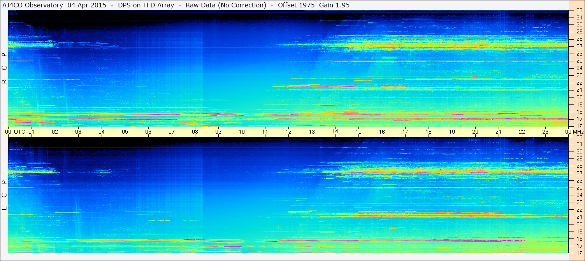The height and width of the screenshot is (261, 585).
Task: Click the 23 hour marker on time axis
Action: 545,132
